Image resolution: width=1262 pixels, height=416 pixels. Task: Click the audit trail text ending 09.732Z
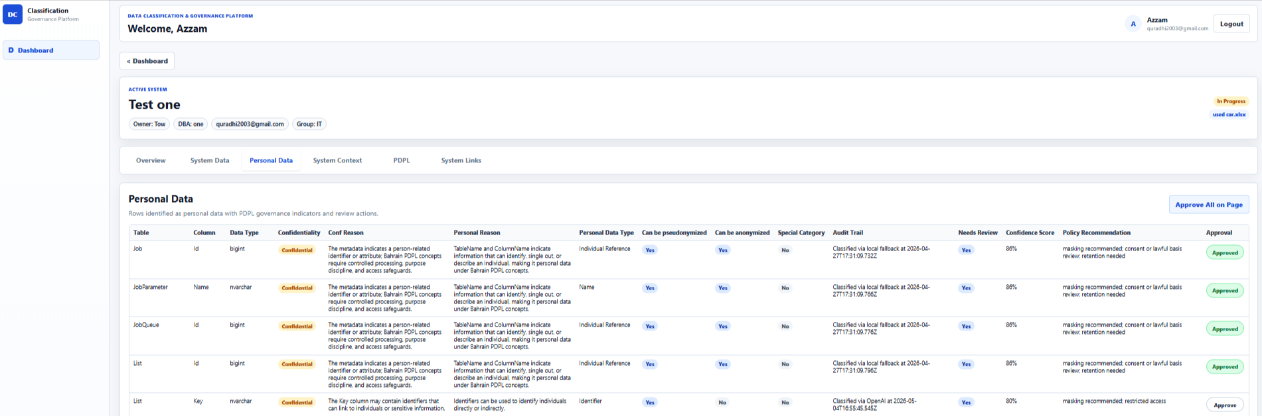pos(881,252)
